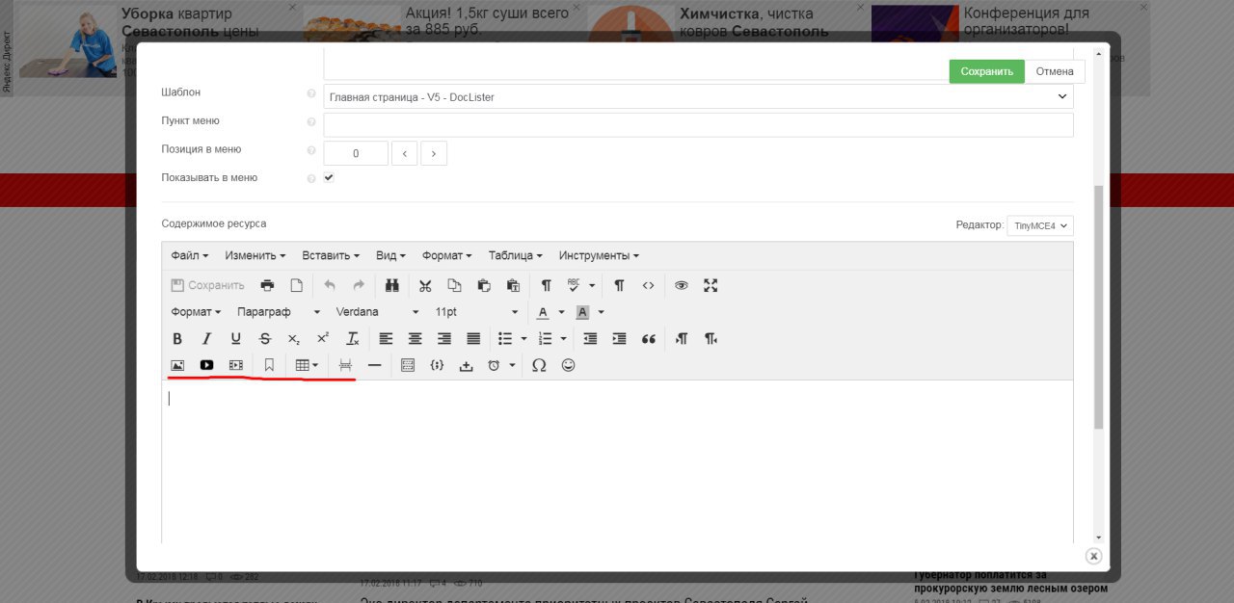Open Find and replace binoculars icon

(392, 285)
